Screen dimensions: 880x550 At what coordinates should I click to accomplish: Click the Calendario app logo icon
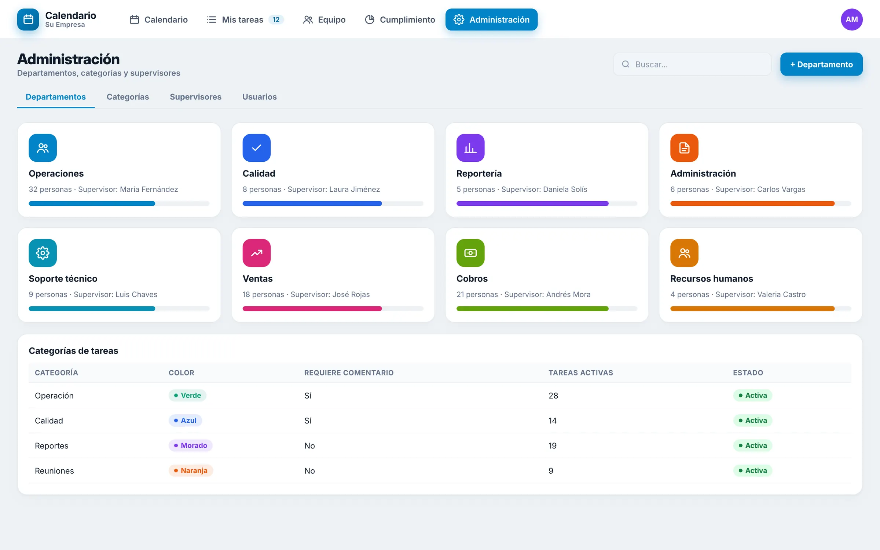coord(28,19)
